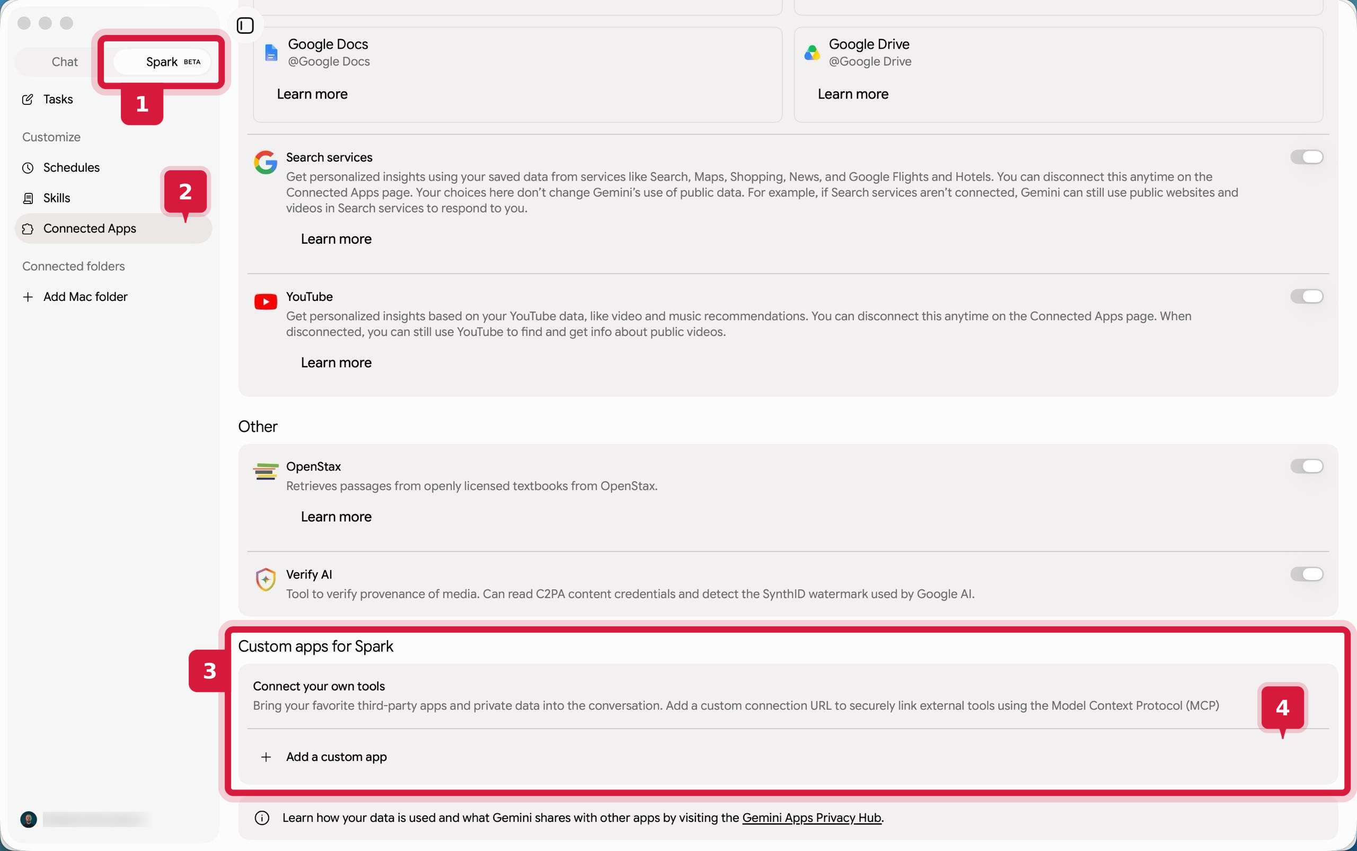Viewport: 1357px width, 851px height.
Task: Switch to the Chat tab
Action: tap(64, 62)
